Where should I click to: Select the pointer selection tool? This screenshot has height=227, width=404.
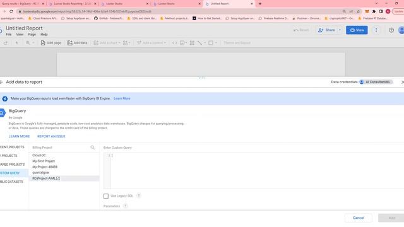point(17,43)
